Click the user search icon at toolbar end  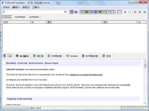point(145,12)
